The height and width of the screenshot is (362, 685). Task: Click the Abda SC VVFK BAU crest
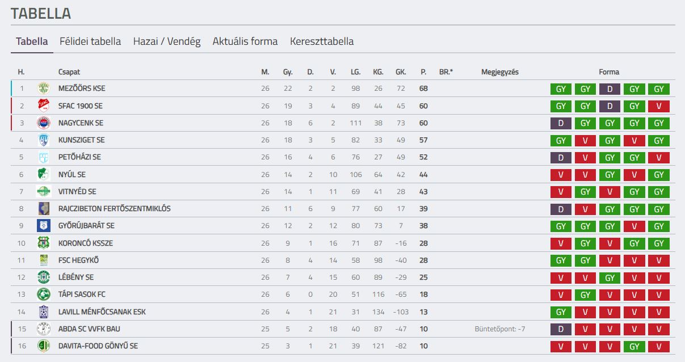pos(44,329)
